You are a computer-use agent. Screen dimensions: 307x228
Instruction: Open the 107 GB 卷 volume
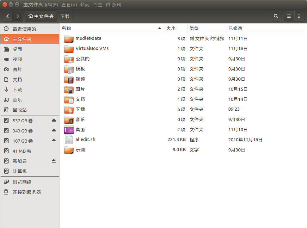22,141
